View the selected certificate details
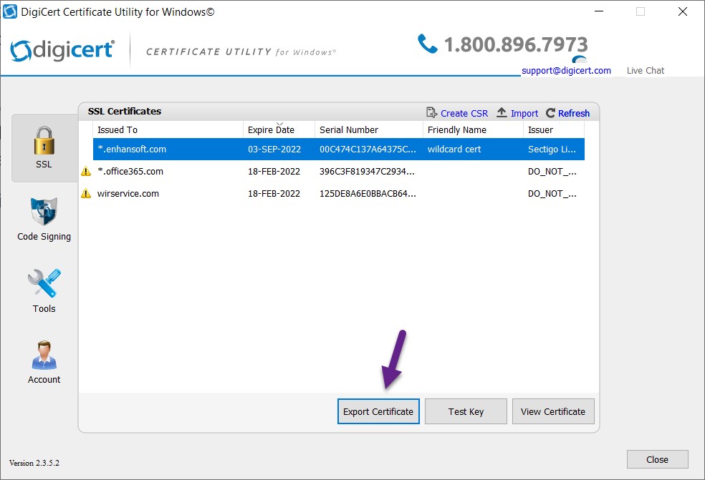The height and width of the screenshot is (480, 705). pyautogui.click(x=553, y=411)
